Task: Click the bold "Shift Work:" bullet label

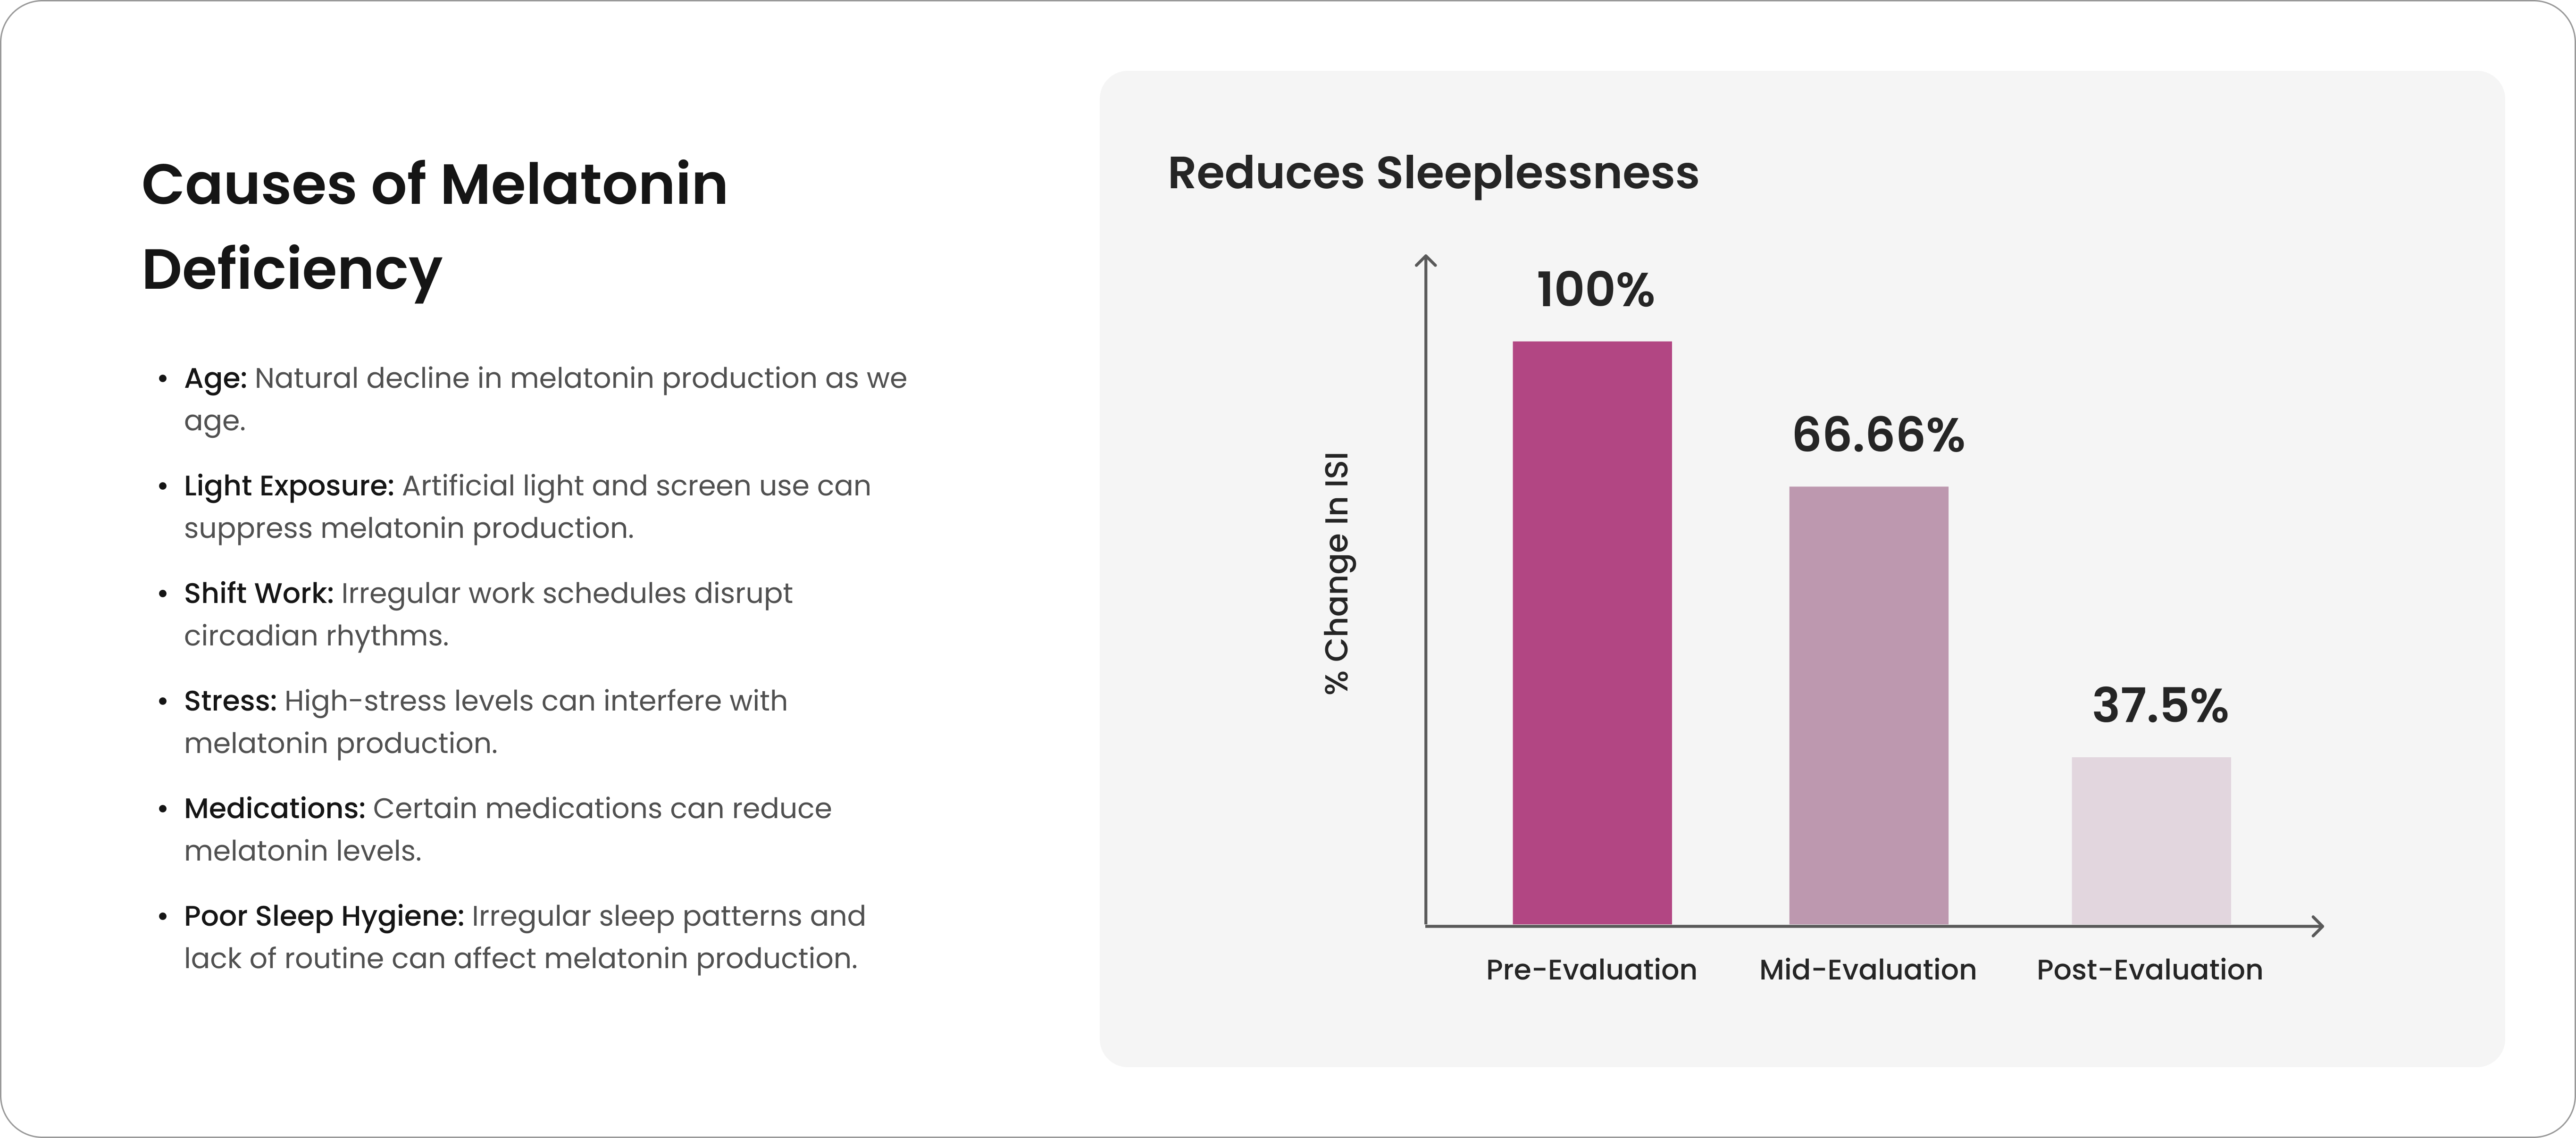Action: 258,593
